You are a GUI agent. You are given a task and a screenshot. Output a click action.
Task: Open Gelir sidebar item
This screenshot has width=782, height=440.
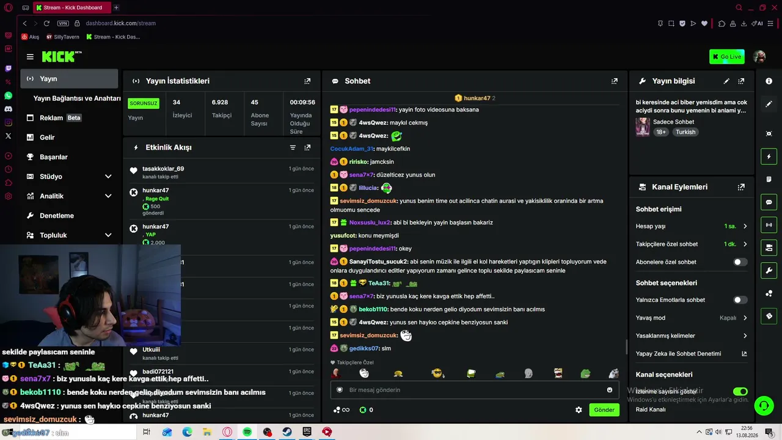69,137
